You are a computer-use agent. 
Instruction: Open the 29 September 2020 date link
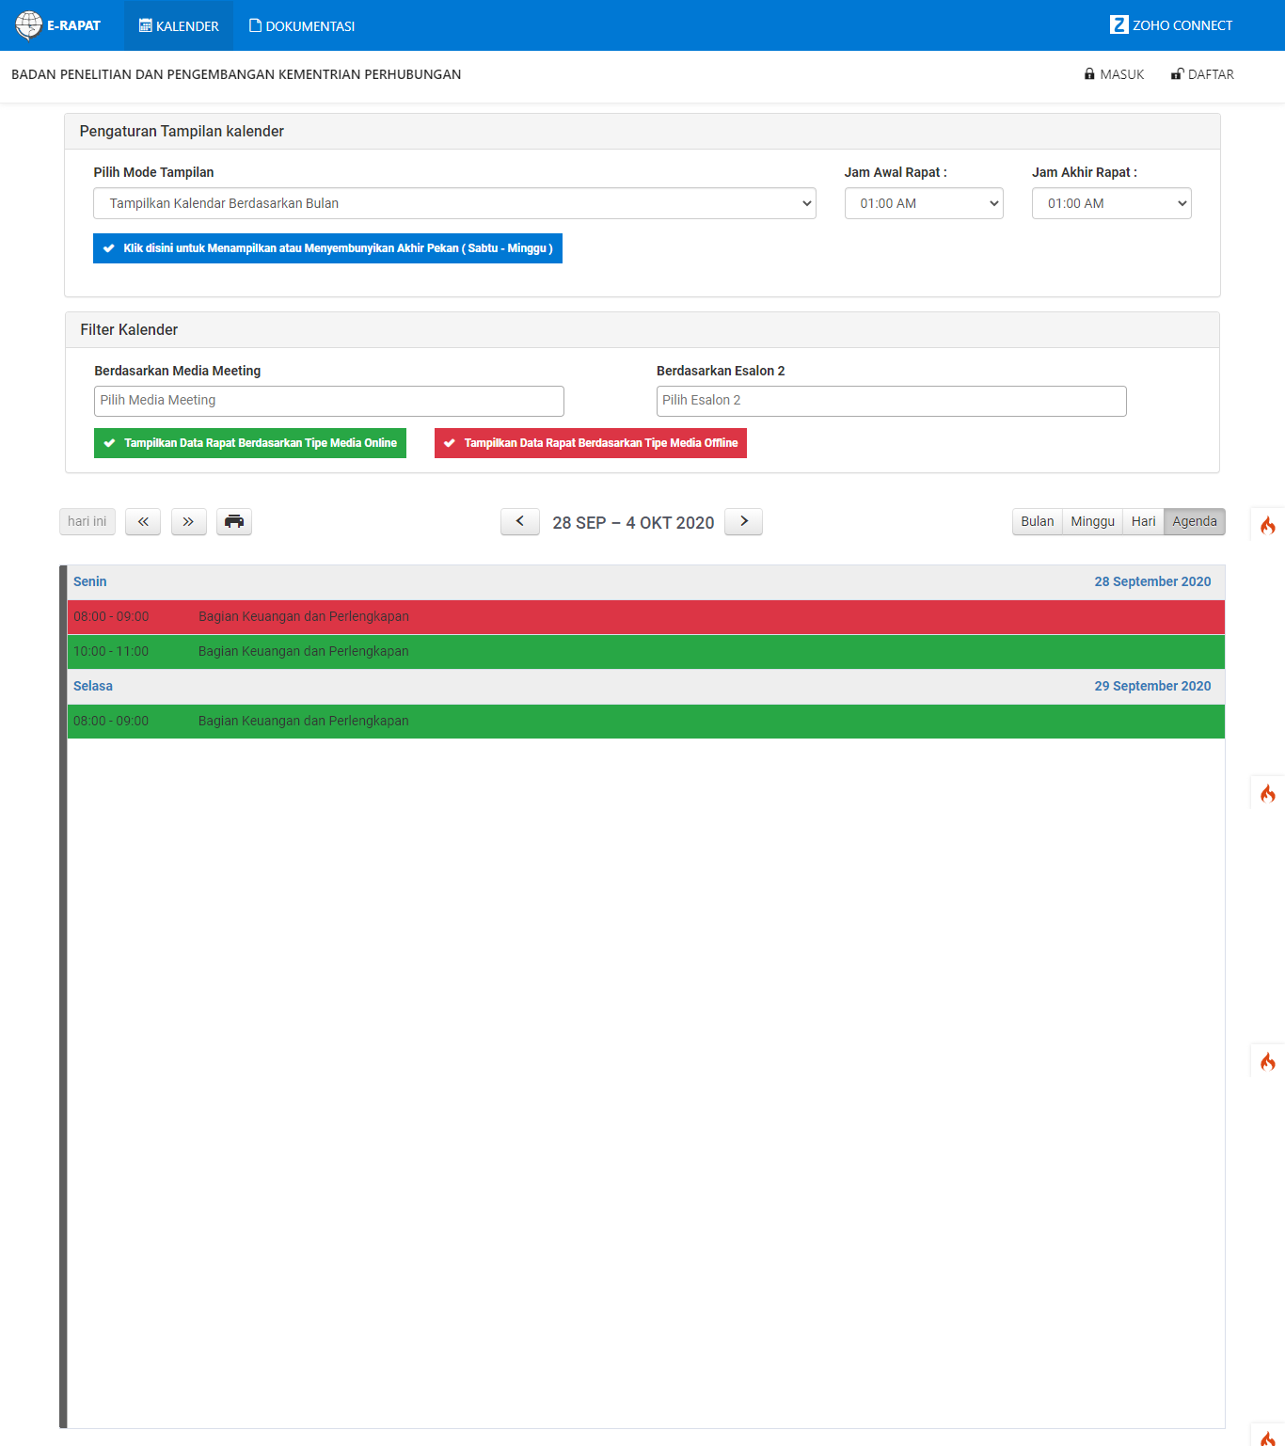click(x=1152, y=686)
